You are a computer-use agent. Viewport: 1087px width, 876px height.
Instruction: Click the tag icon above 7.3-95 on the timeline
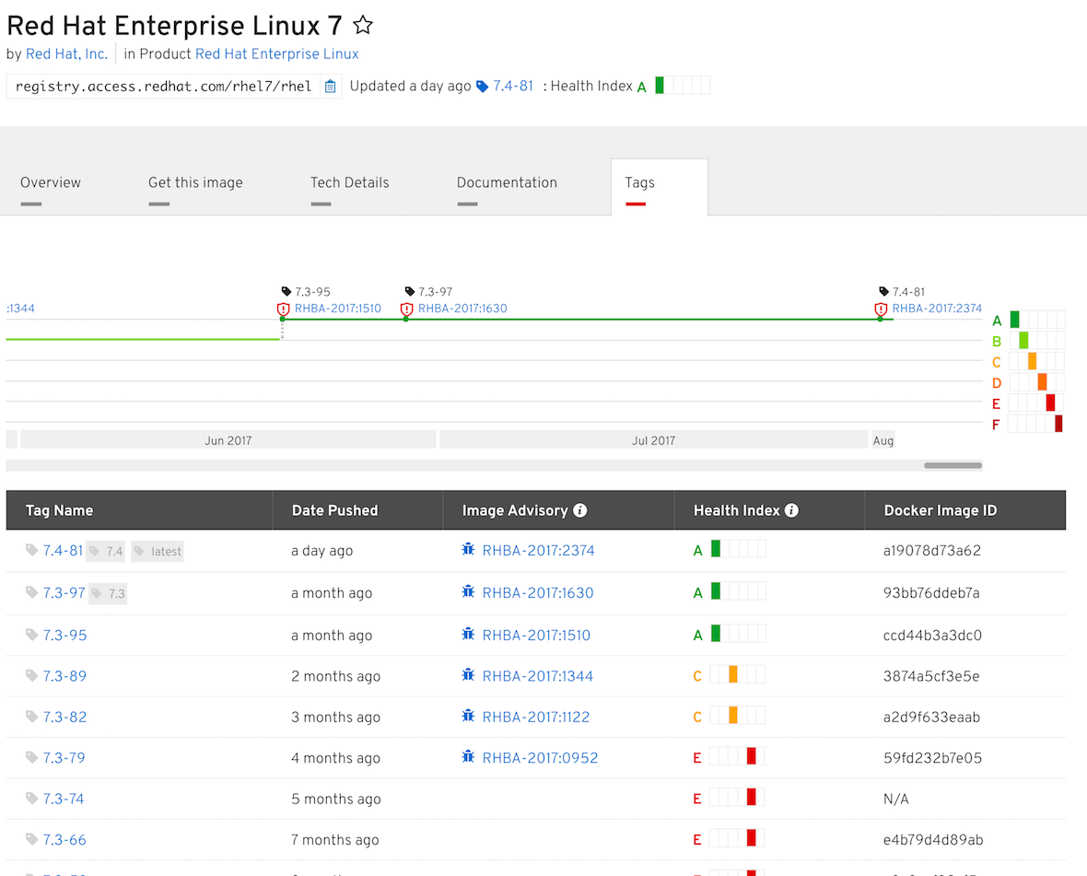point(286,291)
